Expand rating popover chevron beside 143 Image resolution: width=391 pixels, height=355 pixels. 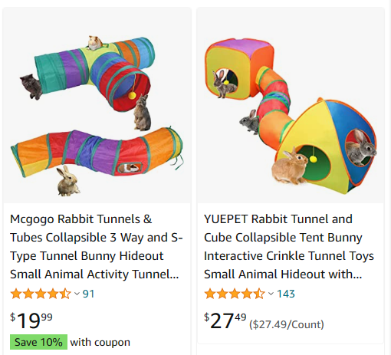271,294
